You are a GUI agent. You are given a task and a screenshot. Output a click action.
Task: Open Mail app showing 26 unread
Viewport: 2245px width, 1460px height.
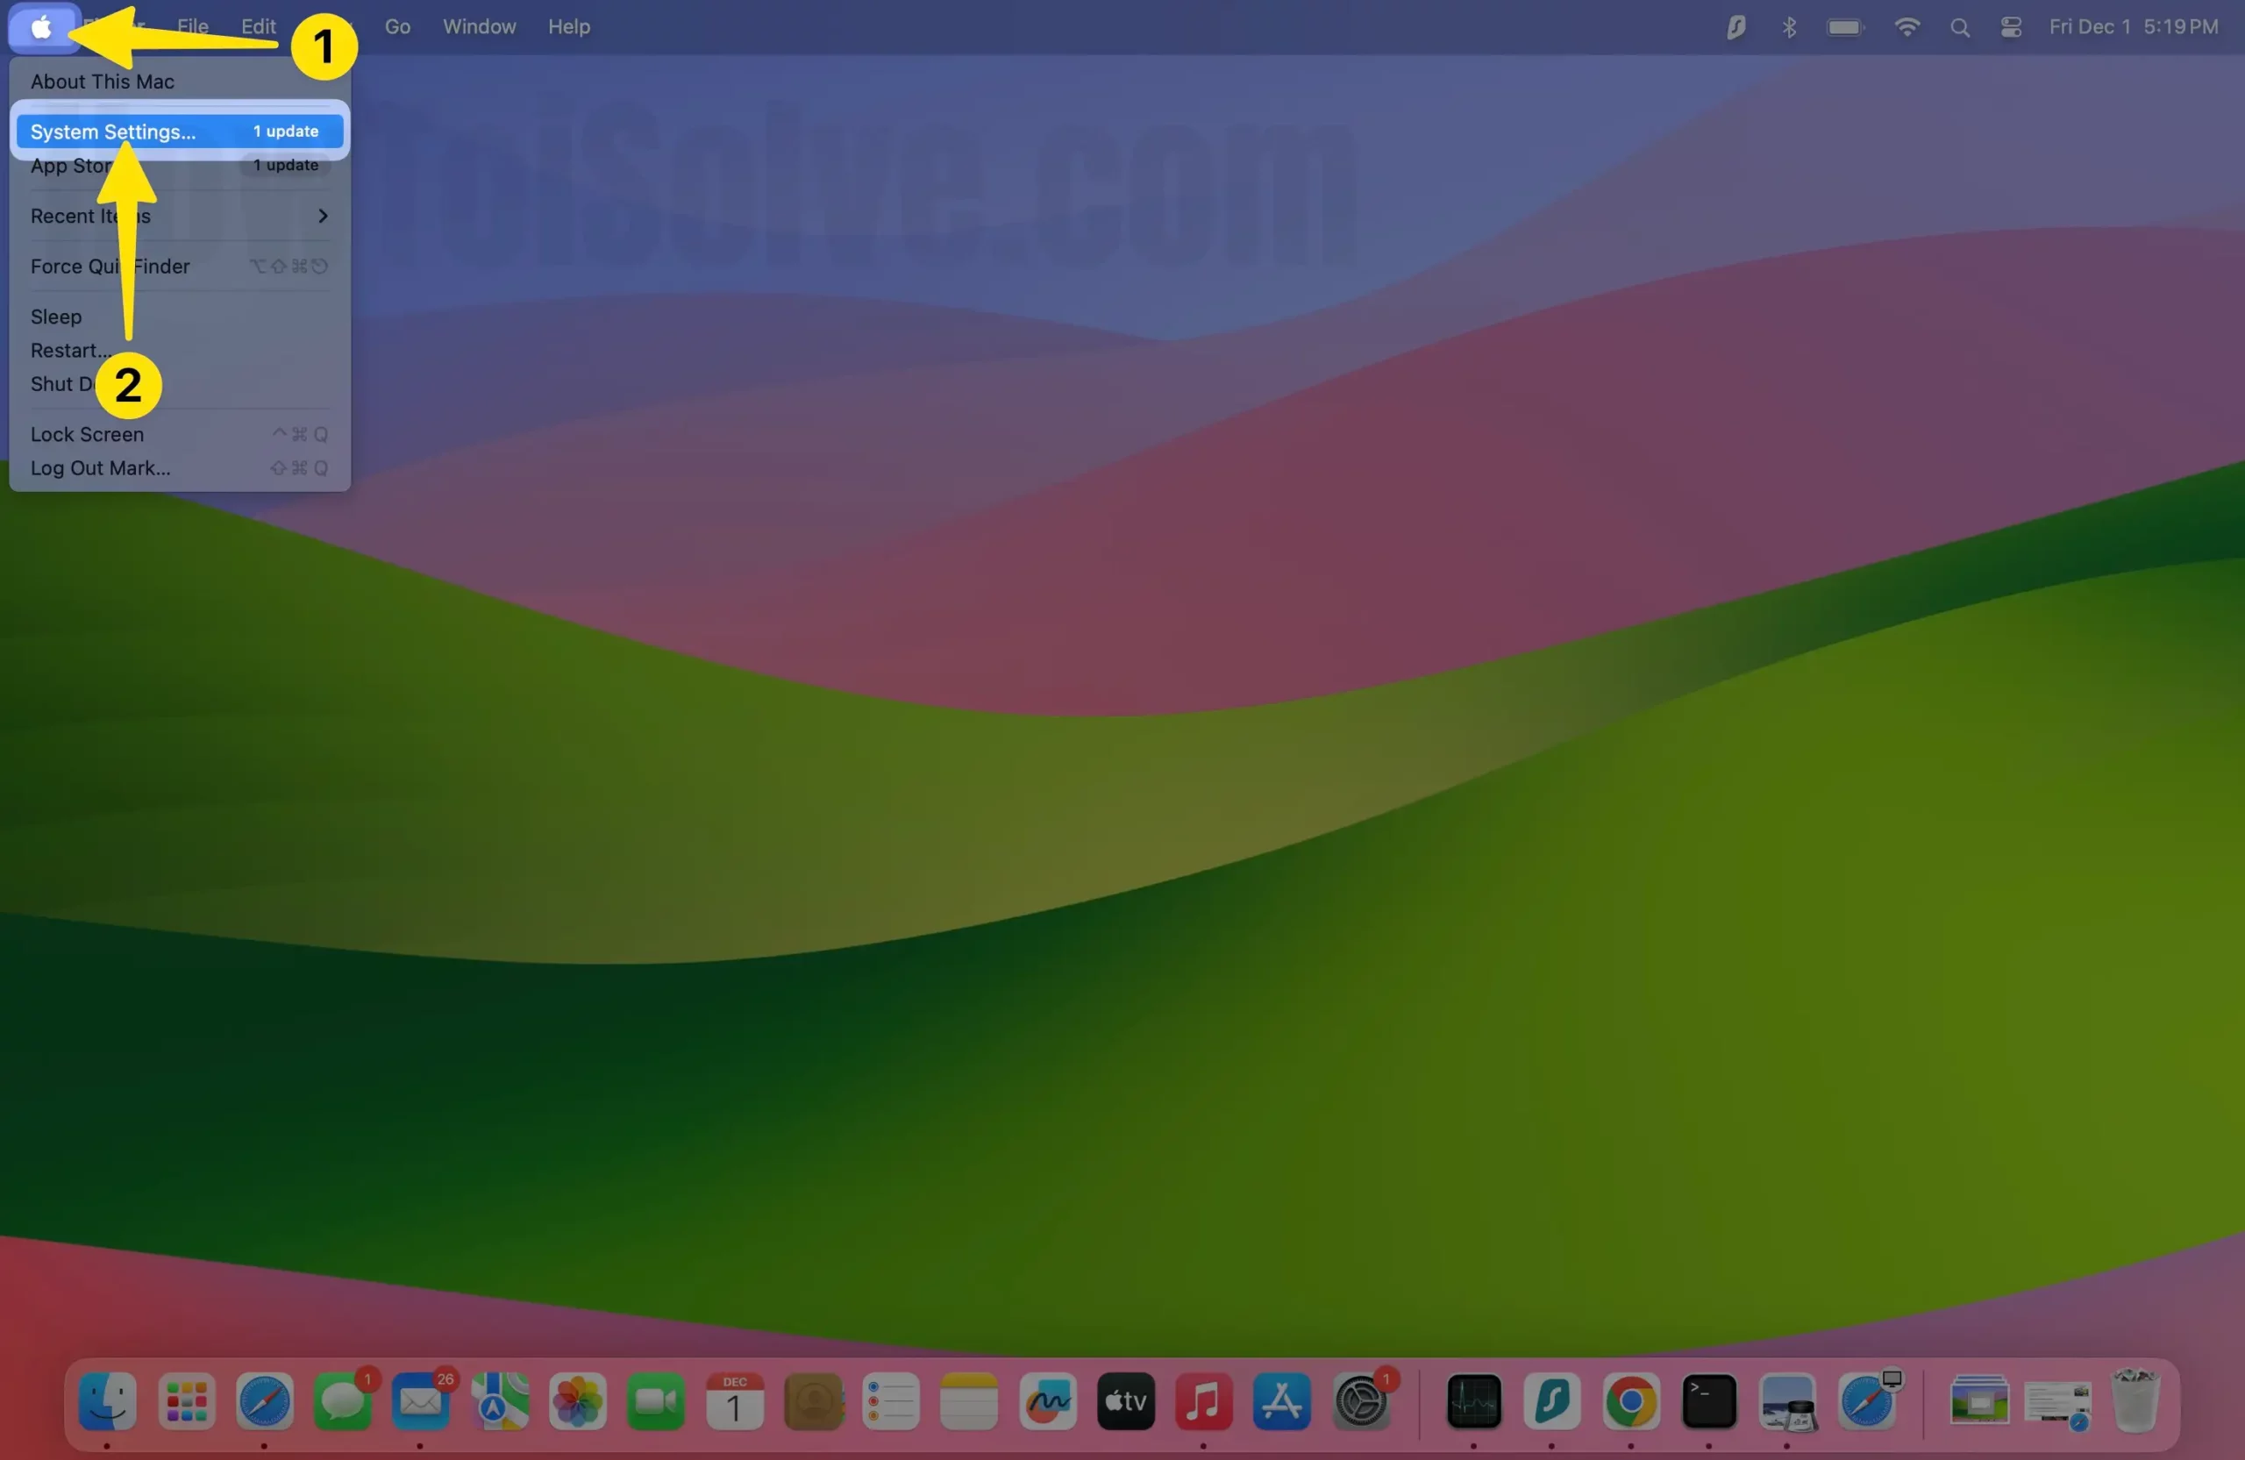pyautogui.click(x=421, y=1401)
